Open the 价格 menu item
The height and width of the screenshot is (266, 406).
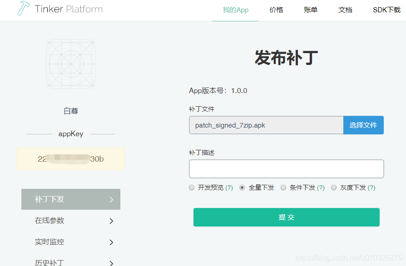tap(276, 10)
